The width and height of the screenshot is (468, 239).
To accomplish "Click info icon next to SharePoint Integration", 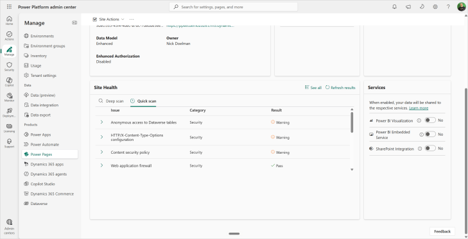I will [x=420, y=149].
